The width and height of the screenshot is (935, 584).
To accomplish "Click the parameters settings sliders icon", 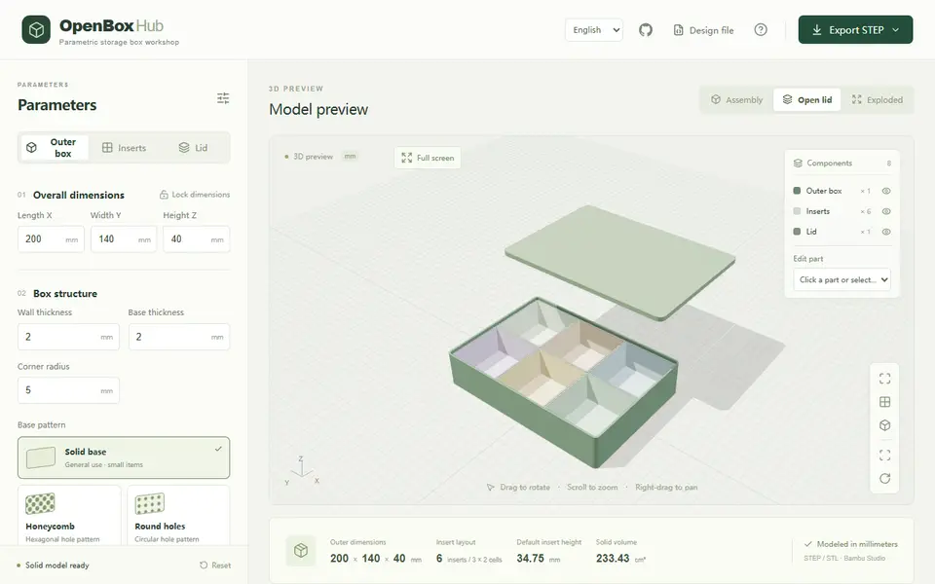I will (x=223, y=98).
